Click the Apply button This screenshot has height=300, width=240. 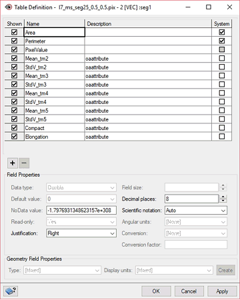point(222,291)
